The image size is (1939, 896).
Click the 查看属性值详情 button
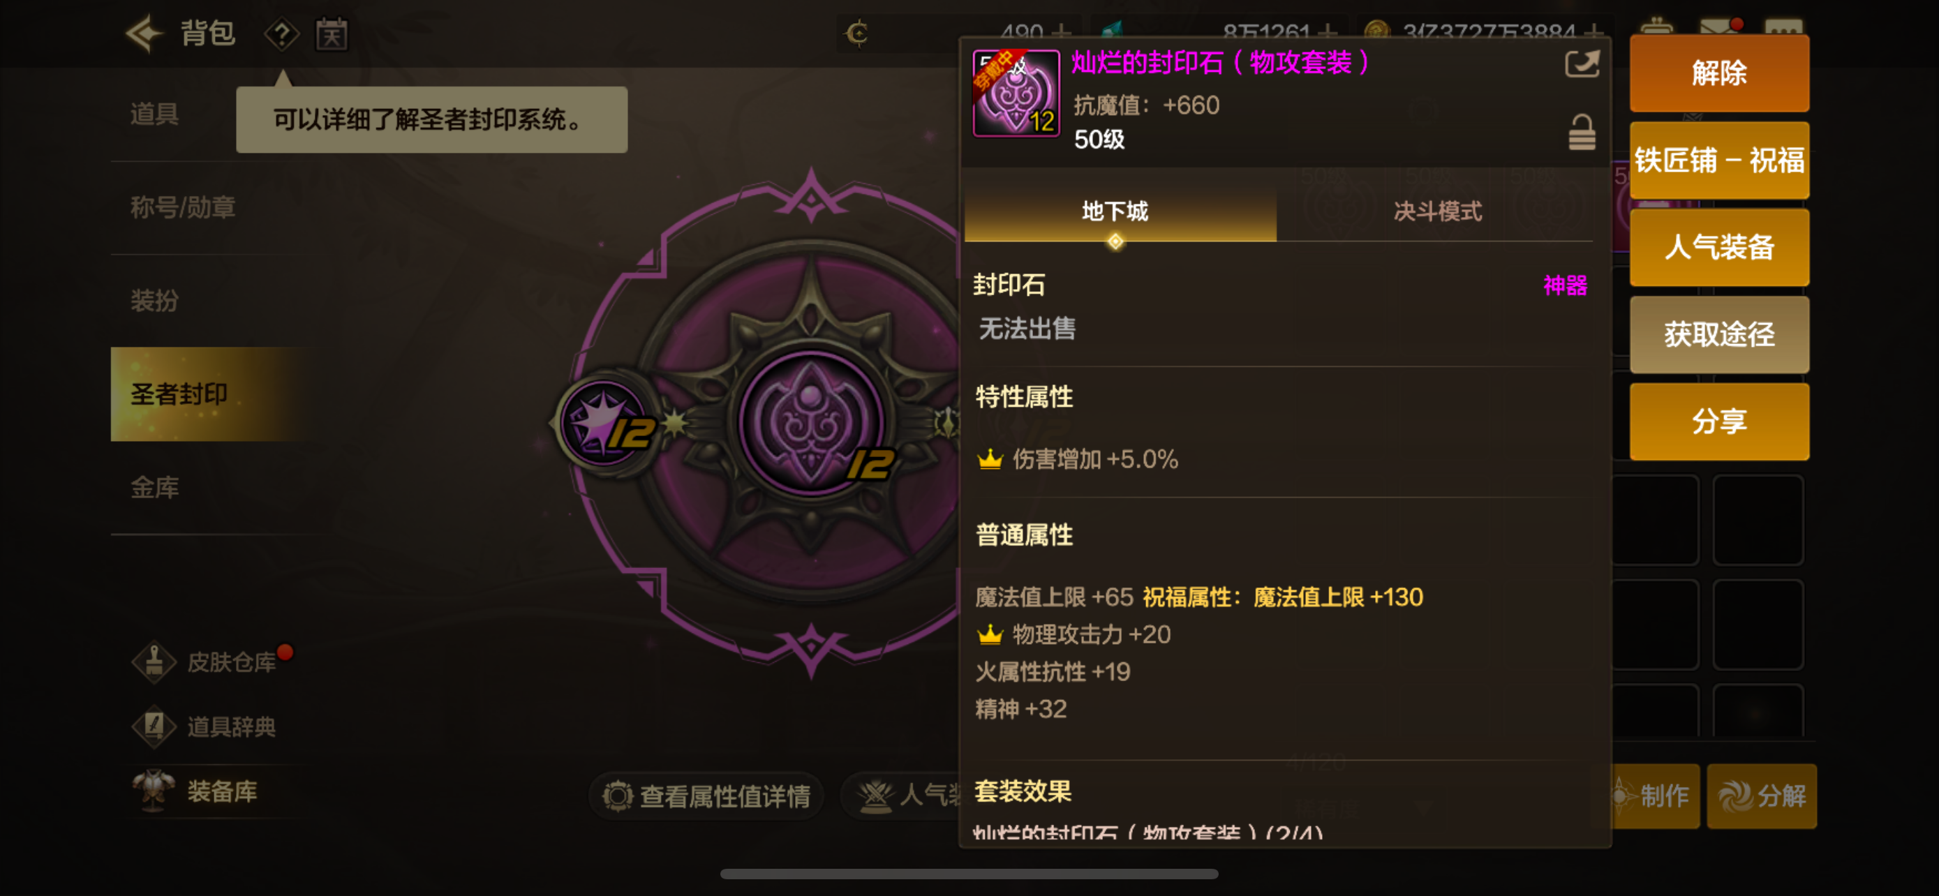[x=706, y=796]
